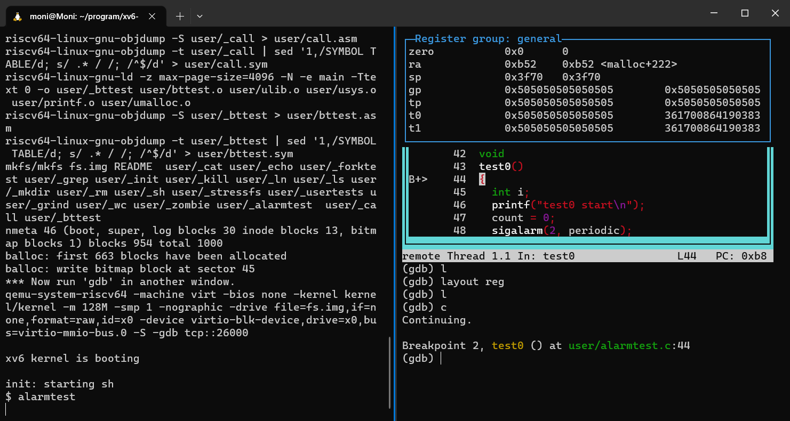Click the left pane scrollbar thumb
The width and height of the screenshot is (790, 421).
pyautogui.click(x=390, y=373)
